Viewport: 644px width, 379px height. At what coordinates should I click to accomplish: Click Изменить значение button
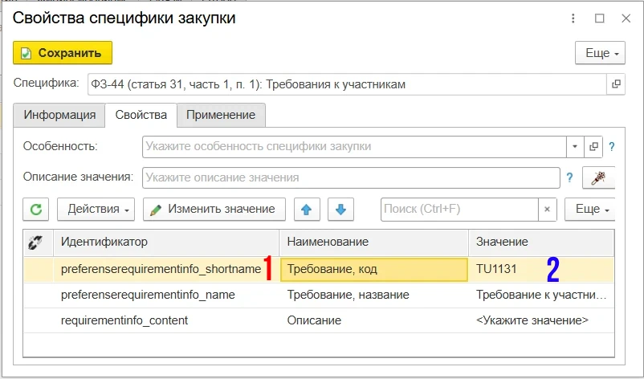click(x=214, y=210)
